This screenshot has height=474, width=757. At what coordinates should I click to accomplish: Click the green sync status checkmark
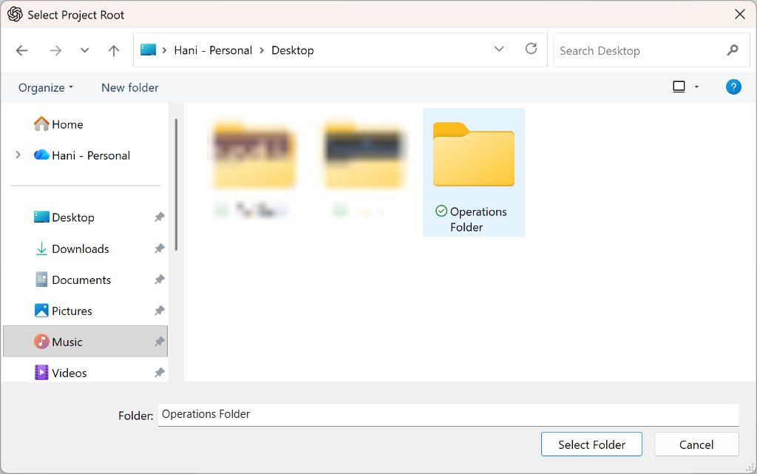click(441, 211)
